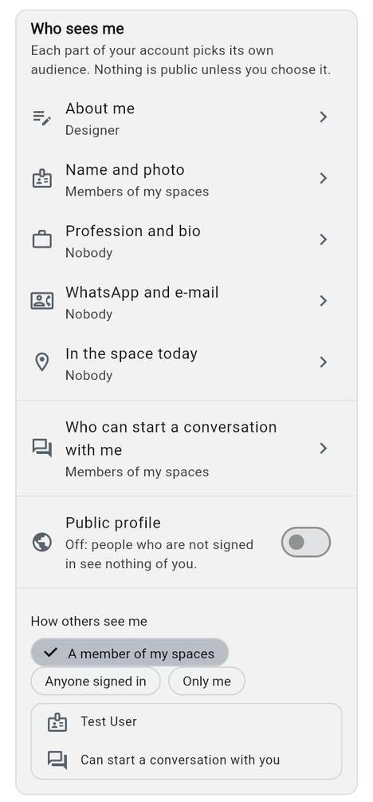Select the Anyone signed in chip
Image resolution: width=373 pixels, height=802 pixels.
click(96, 682)
